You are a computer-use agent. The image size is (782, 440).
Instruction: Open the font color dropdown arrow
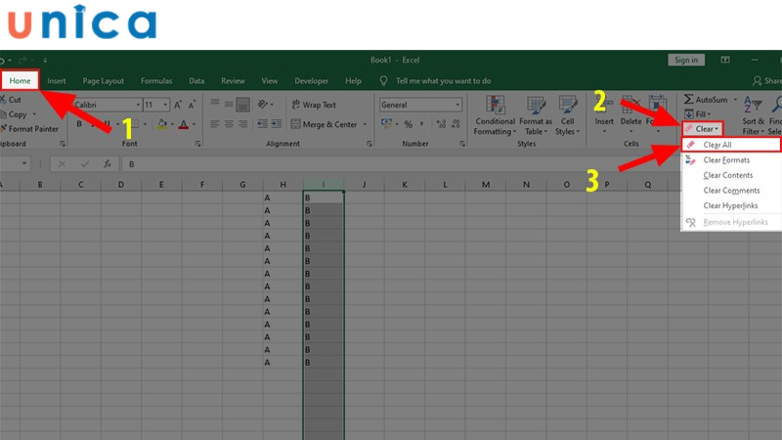coord(194,124)
